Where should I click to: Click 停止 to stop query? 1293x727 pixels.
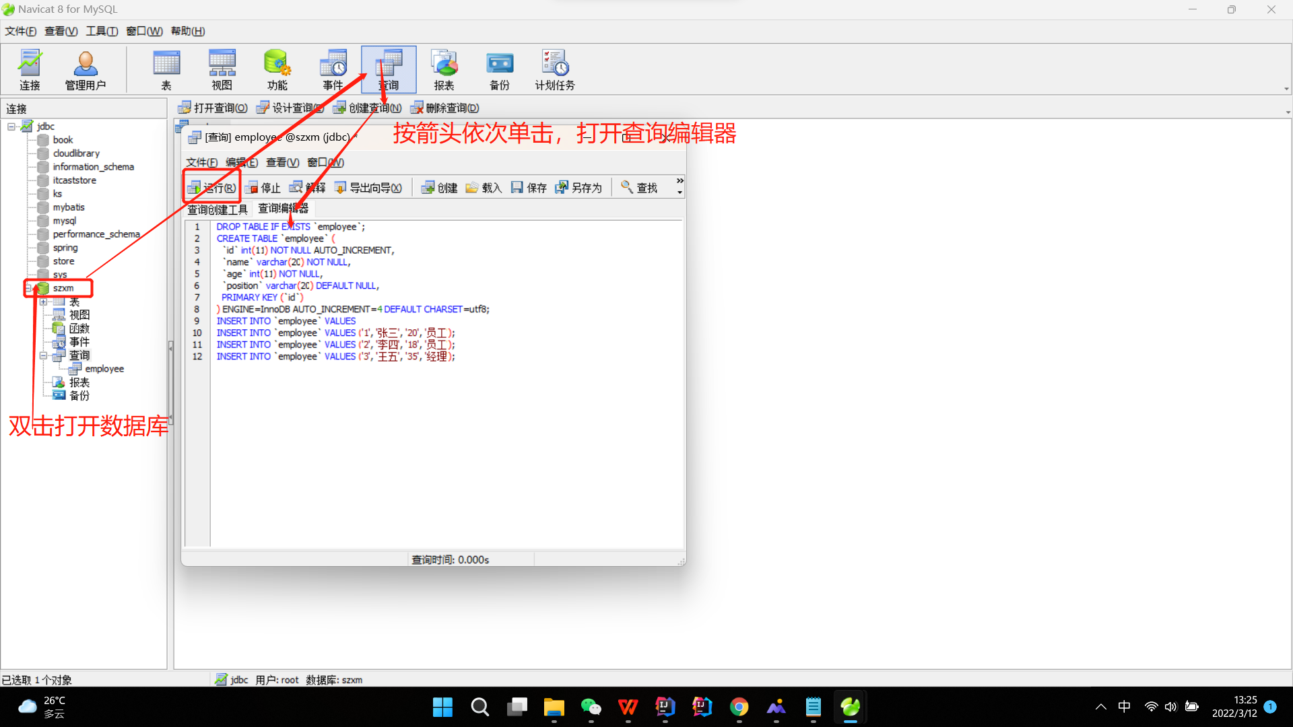(263, 188)
